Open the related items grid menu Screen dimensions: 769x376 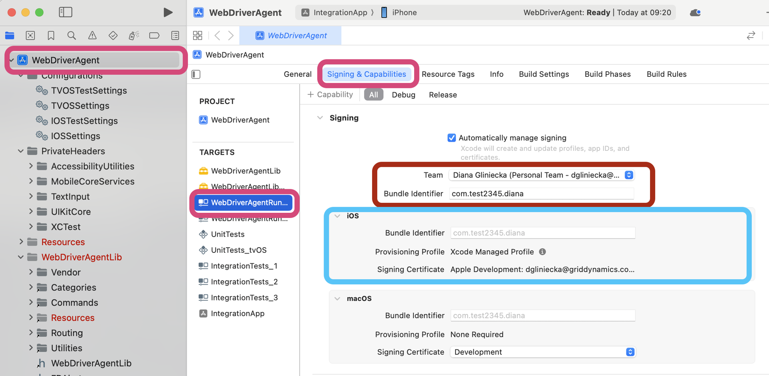point(197,36)
